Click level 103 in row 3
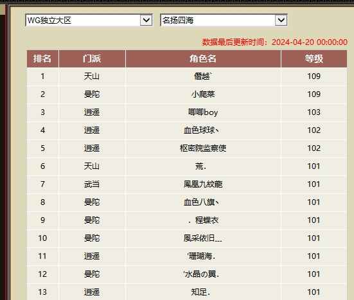Screen dimensions: 354x300 pos(314,112)
